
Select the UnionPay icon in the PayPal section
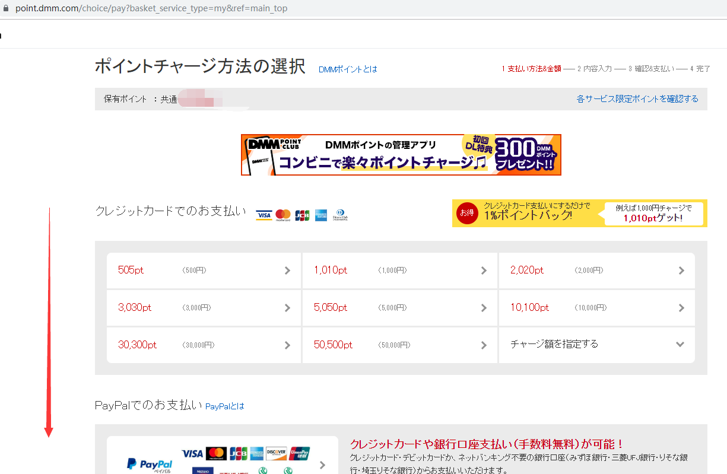[x=299, y=453]
